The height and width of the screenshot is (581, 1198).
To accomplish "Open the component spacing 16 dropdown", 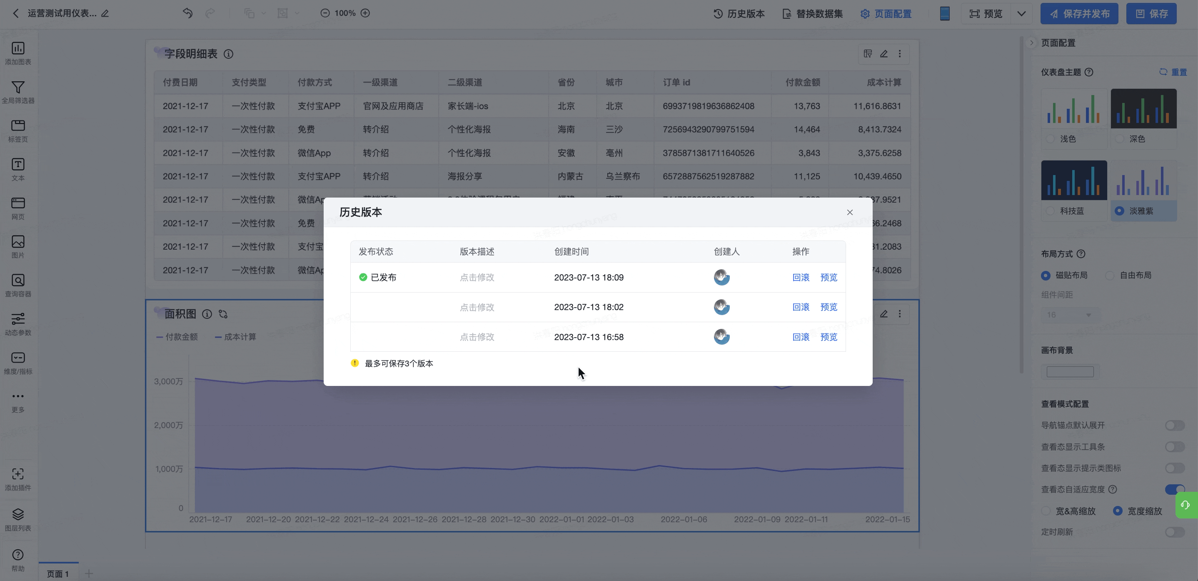I will [1071, 315].
